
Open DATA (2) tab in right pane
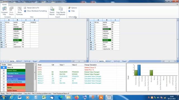click(117, 61)
